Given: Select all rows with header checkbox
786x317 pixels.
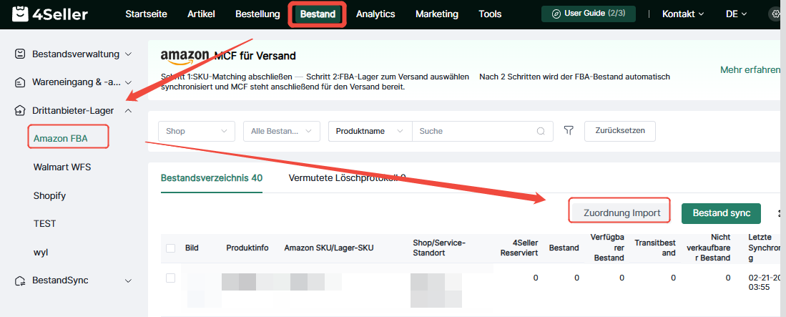Looking at the screenshot, I should pos(170,248).
